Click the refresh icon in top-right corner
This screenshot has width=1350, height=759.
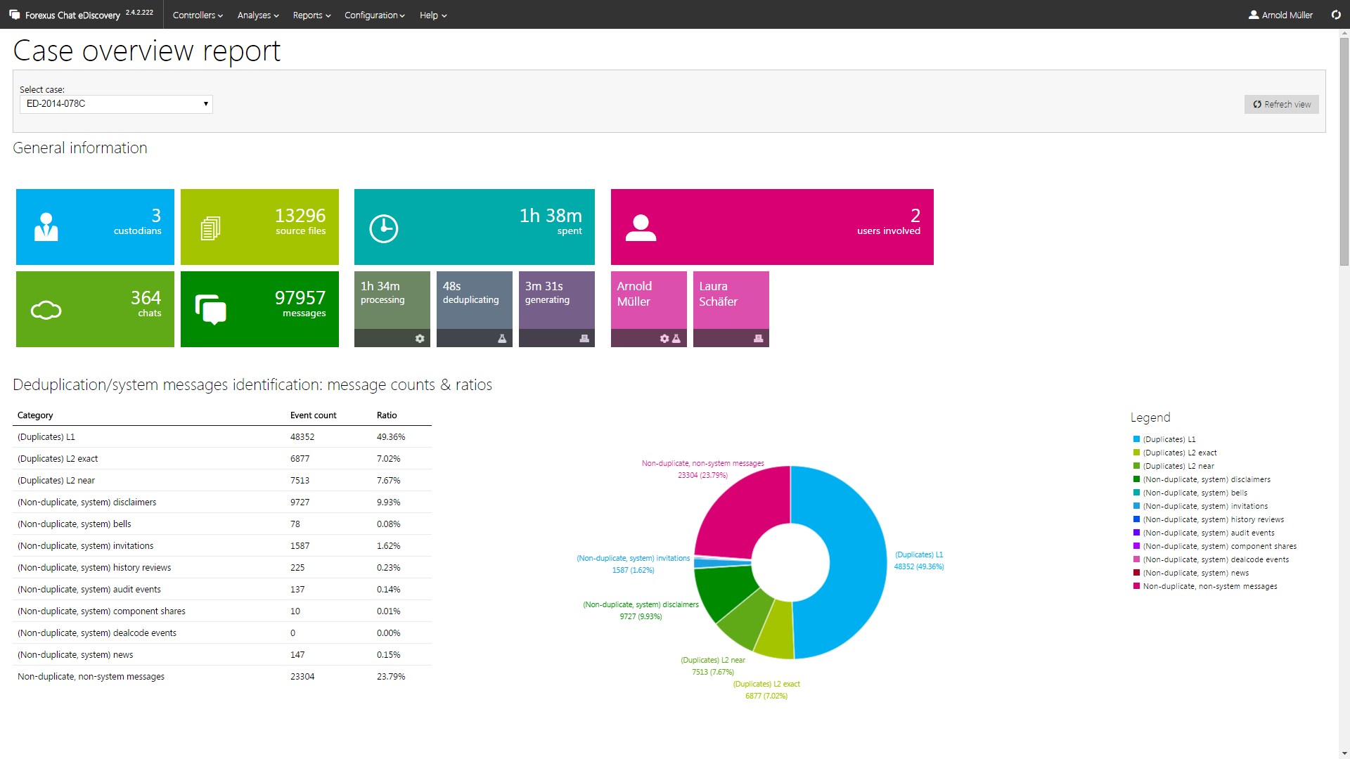1336,15
